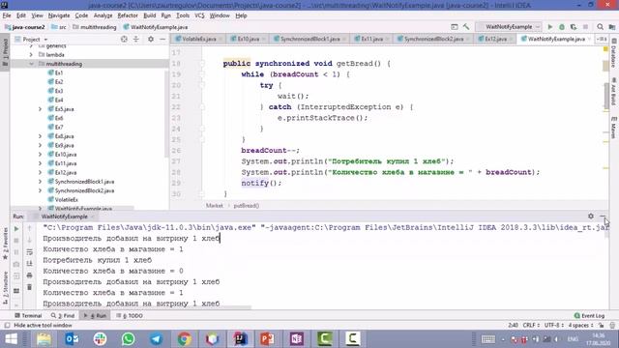Run WaitNotifyExample with the green play icon
619x348 pixels.
(550, 27)
